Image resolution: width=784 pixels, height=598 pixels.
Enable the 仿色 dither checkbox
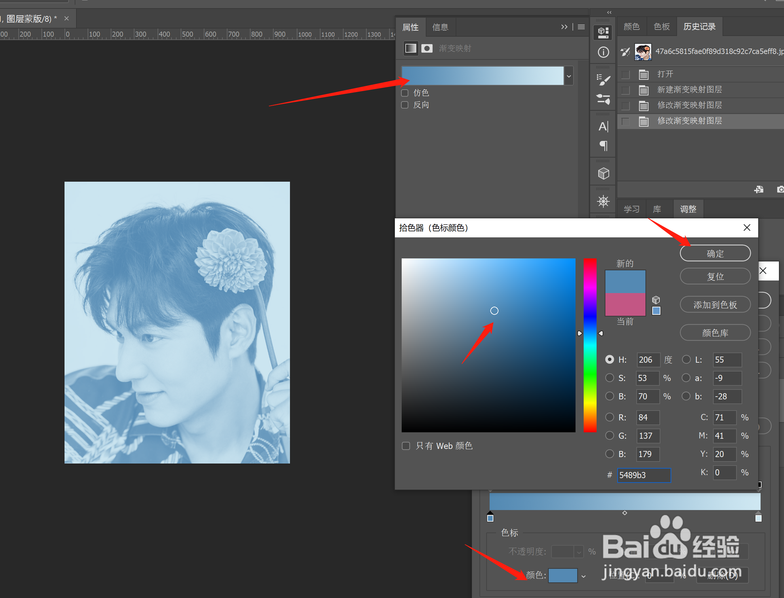(405, 93)
